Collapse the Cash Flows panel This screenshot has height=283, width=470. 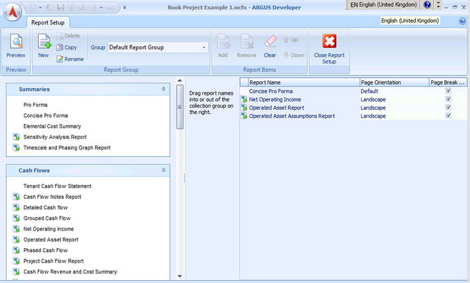[x=163, y=170]
